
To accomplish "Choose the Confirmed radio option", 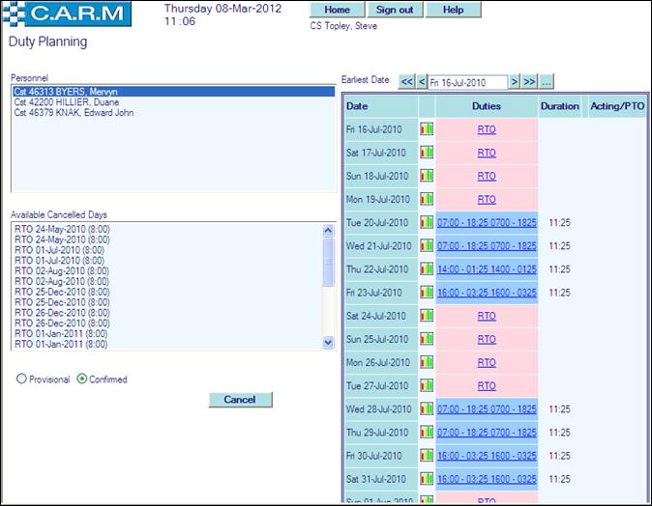I will (x=82, y=379).
